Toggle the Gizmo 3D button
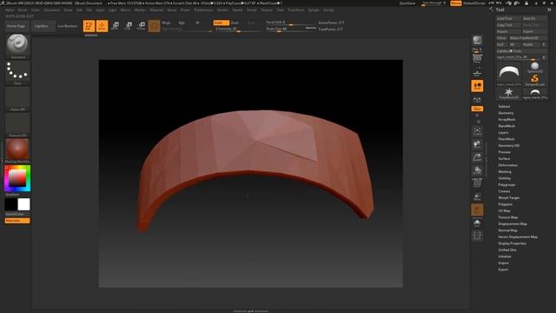The width and height of the screenshot is (556, 313). click(155, 26)
